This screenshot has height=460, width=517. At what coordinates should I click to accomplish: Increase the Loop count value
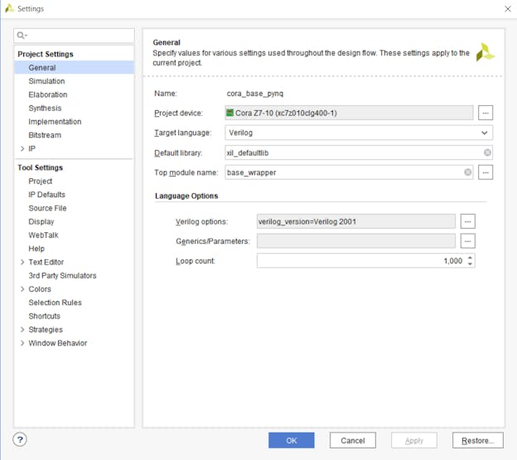point(470,258)
